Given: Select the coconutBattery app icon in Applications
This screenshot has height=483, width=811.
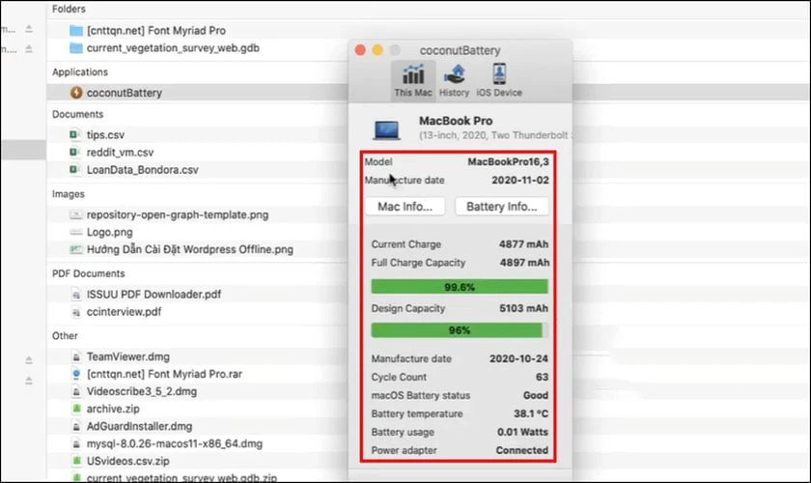Looking at the screenshot, I should point(77,93).
